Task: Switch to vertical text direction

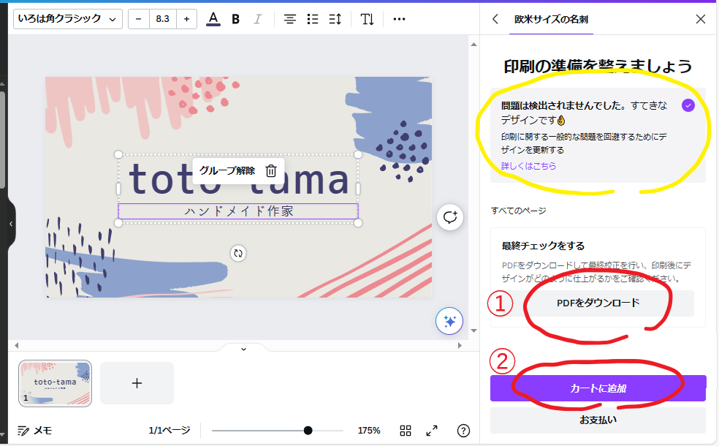Action: tap(367, 19)
